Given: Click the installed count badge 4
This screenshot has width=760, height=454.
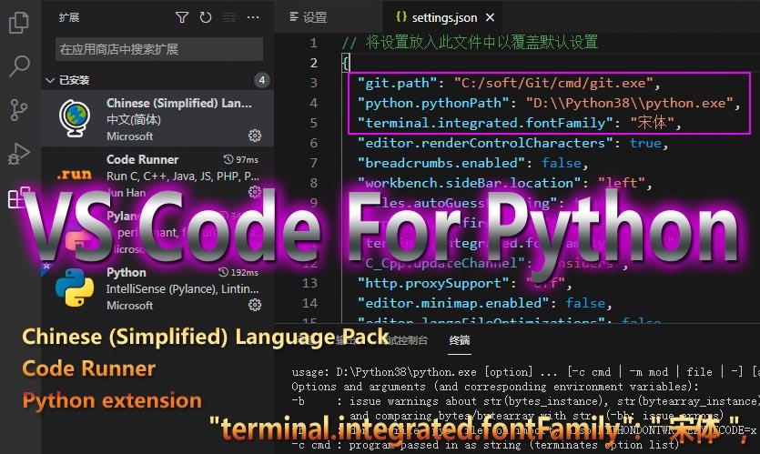Looking at the screenshot, I should coord(262,80).
